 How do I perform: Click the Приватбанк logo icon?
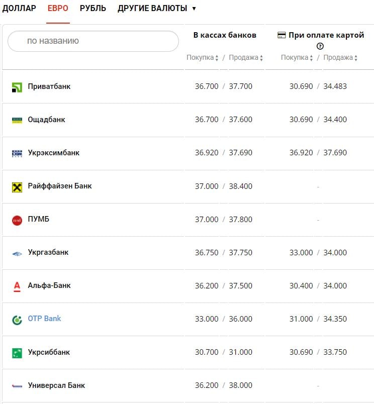[x=17, y=87]
